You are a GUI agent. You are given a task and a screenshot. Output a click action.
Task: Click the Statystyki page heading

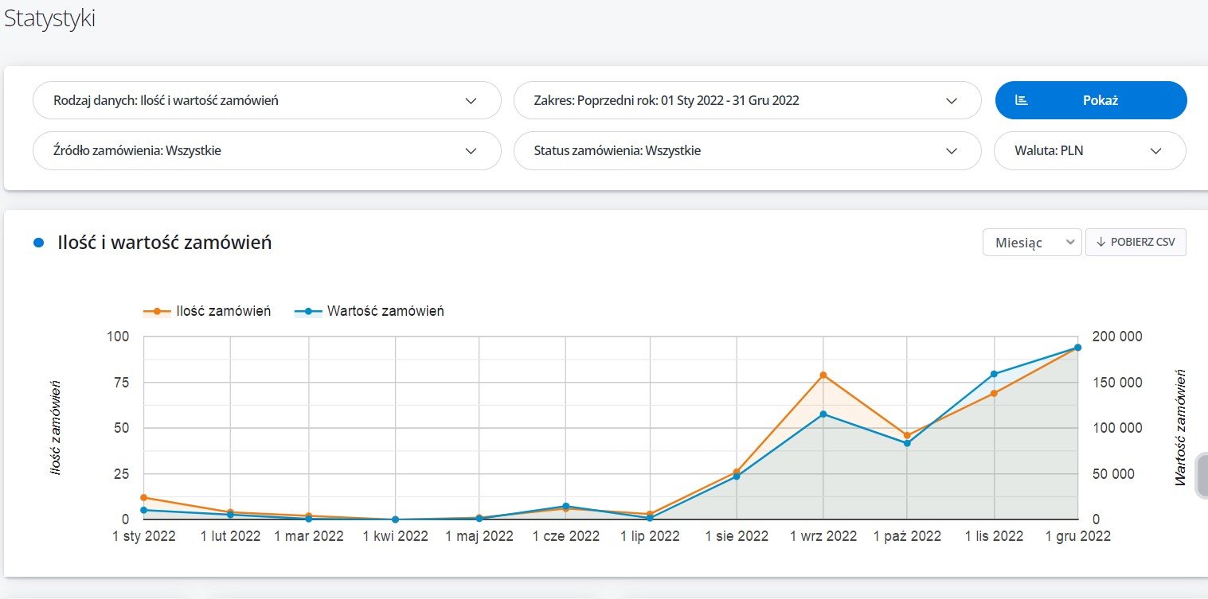click(49, 19)
